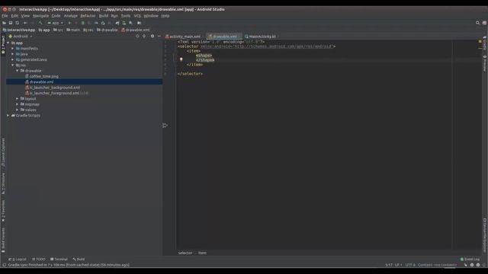Open the Help menu
488x274 pixels.
pyautogui.click(x=165, y=15)
